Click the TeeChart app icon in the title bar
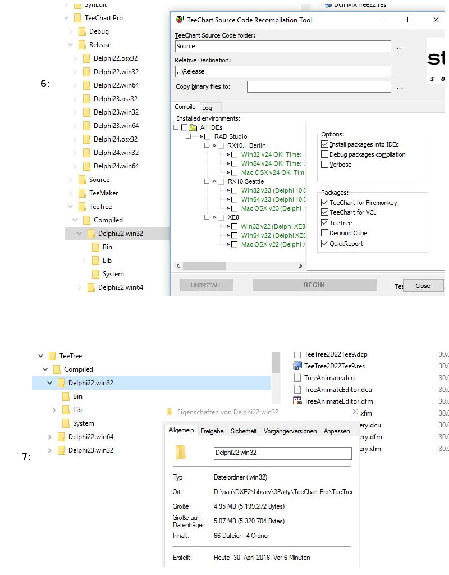This screenshot has height=575, width=449. [180, 20]
